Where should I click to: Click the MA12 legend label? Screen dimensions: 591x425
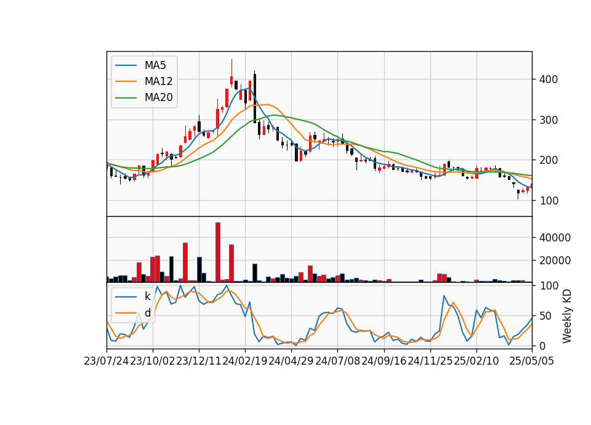click(x=158, y=81)
